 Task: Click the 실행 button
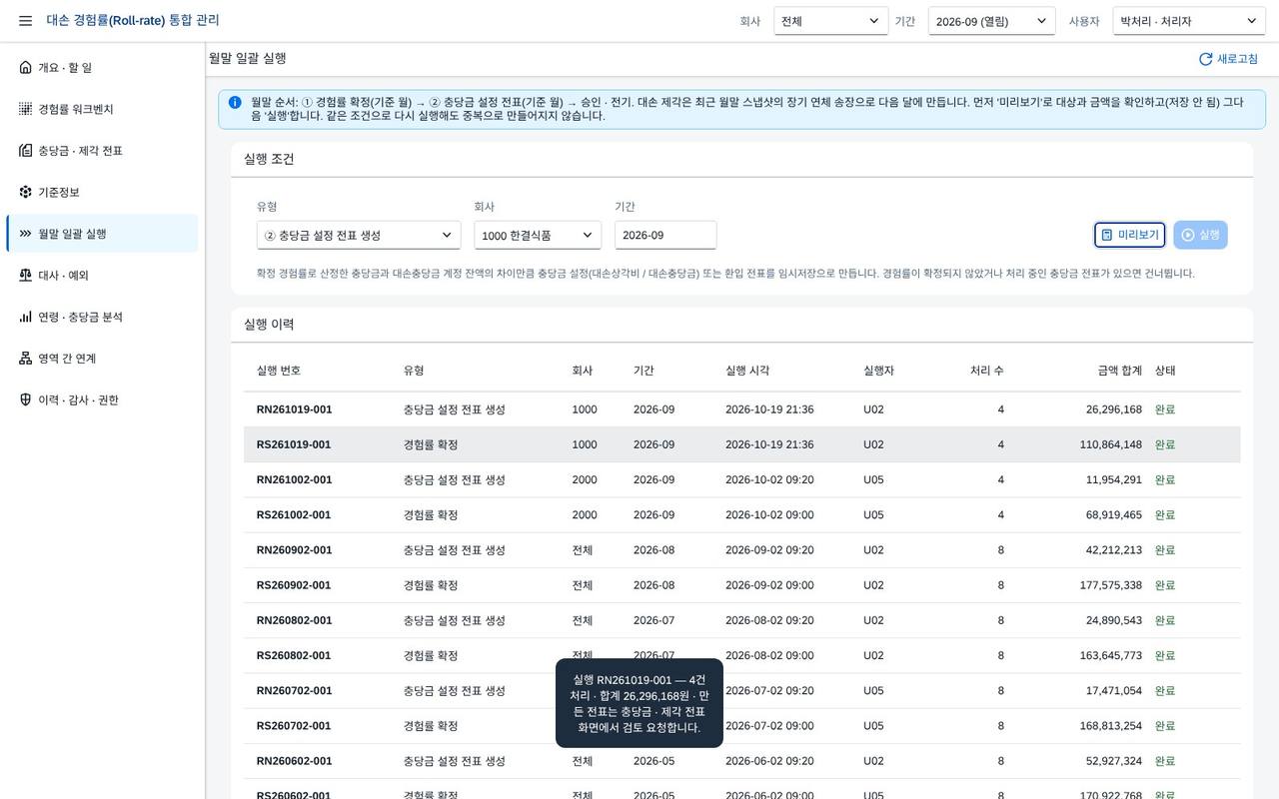point(1200,235)
